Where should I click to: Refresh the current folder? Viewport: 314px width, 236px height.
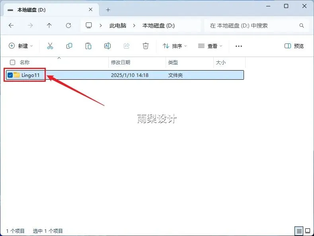pyautogui.click(x=68, y=26)
